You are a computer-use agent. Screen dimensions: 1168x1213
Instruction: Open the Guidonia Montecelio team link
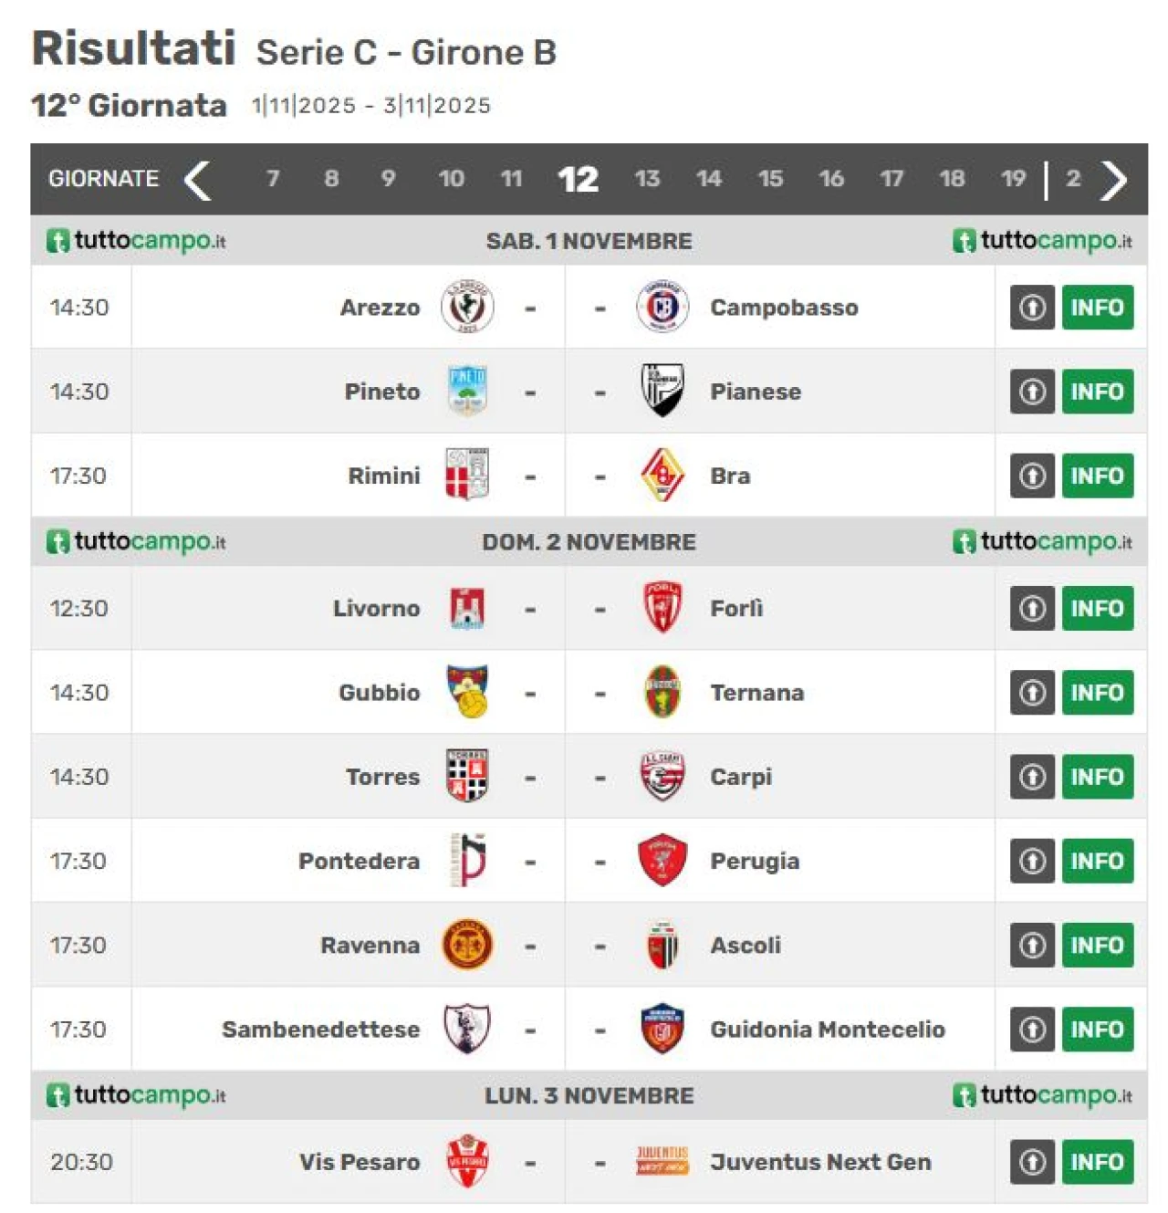click(x=827, y=1030)
